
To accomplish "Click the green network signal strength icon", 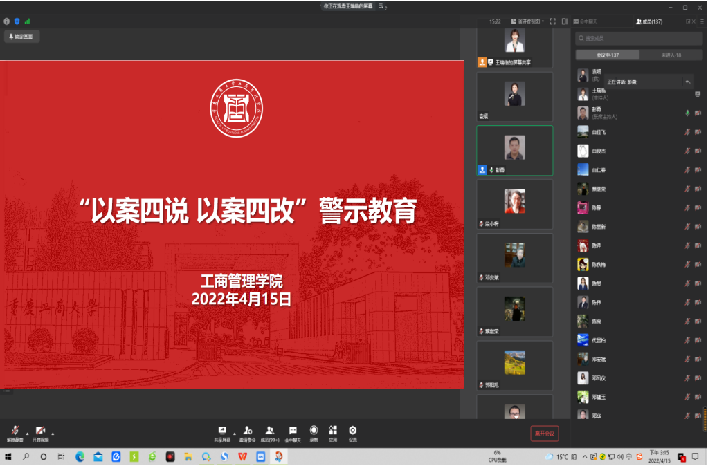I will (x=27, y=21).
